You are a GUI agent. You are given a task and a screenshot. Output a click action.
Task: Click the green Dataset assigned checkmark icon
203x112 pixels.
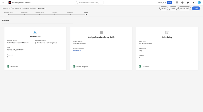click(74, 66)
